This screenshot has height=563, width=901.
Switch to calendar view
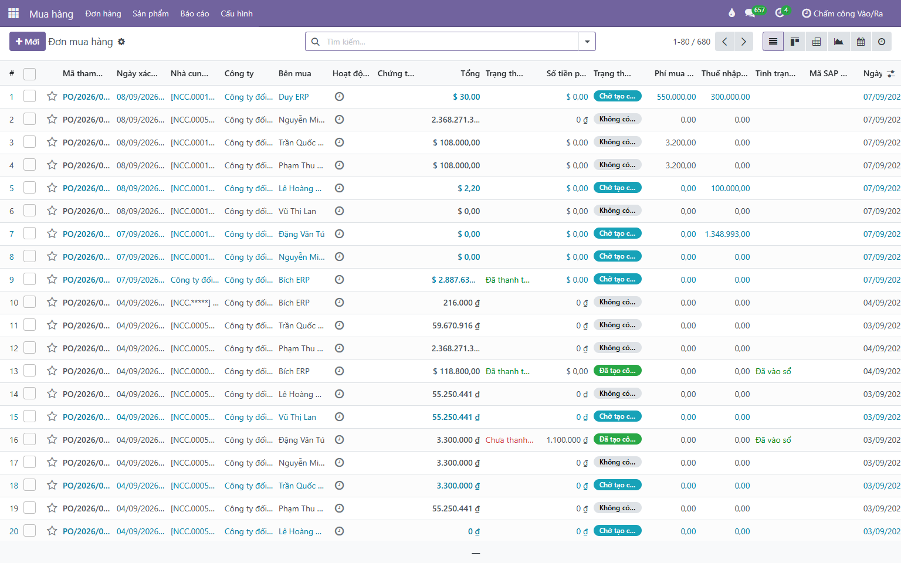(861, 42)
